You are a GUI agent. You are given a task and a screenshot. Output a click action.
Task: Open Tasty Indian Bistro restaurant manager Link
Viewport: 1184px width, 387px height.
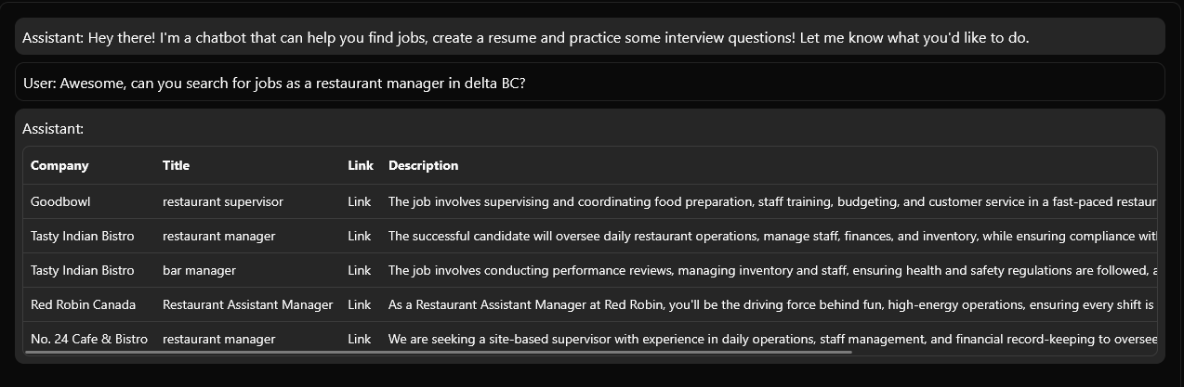point(359,236)
